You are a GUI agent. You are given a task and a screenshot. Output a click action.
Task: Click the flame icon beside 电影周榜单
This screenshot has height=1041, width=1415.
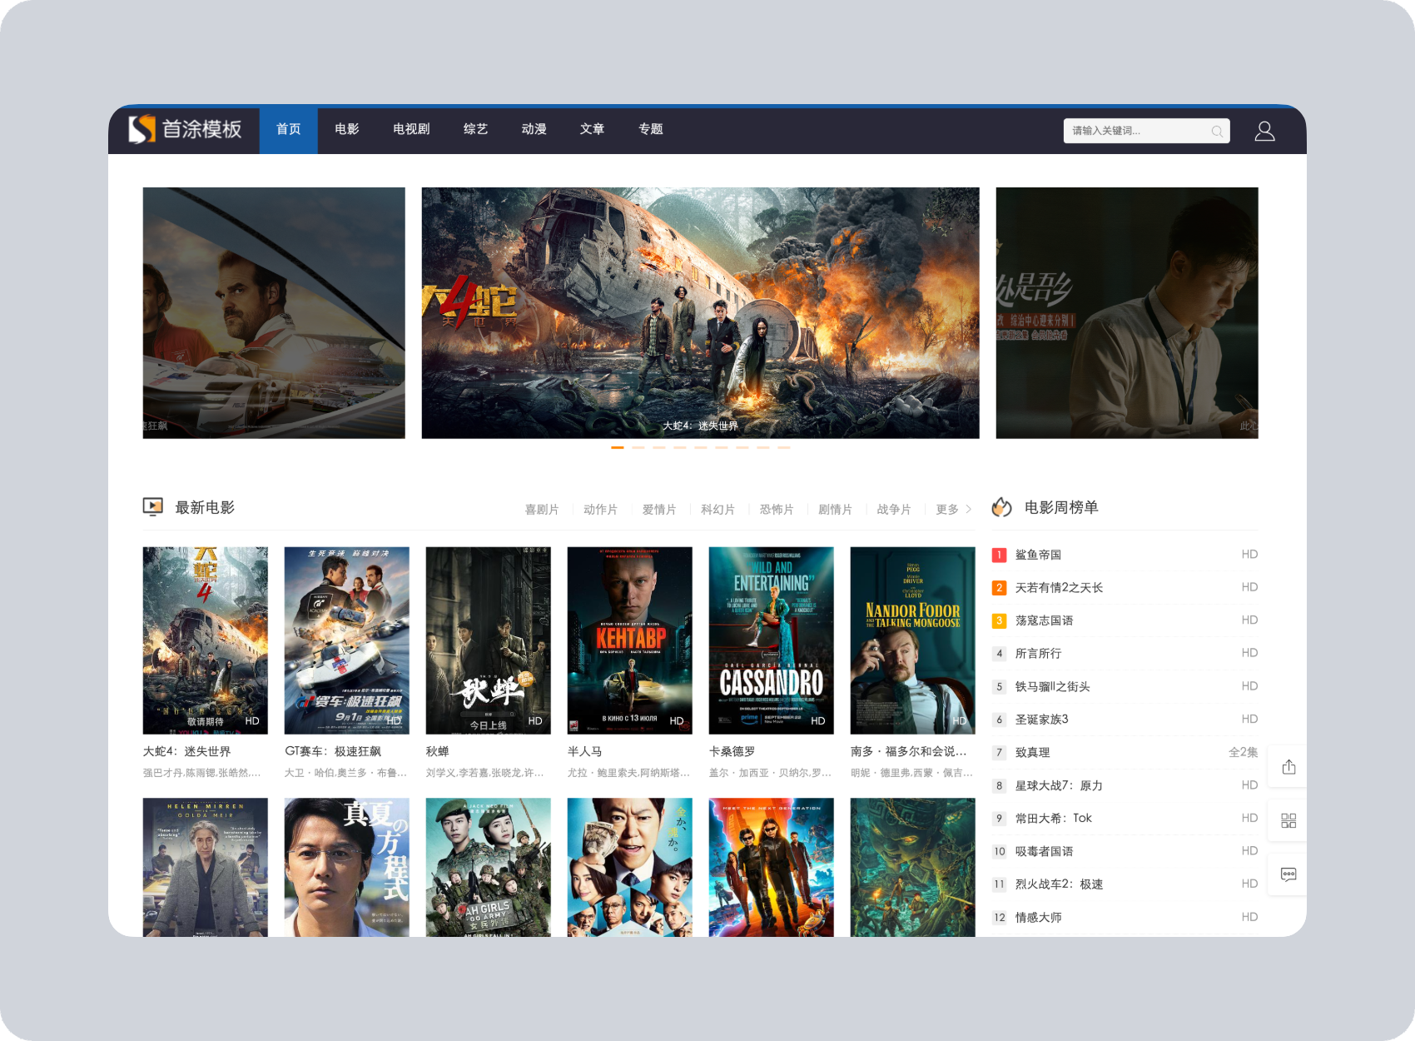(x=1002, y=506)
